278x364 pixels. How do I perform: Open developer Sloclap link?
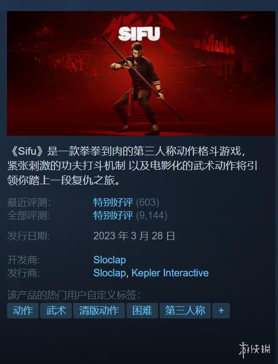pyautogui.click(x=109, y=260)
